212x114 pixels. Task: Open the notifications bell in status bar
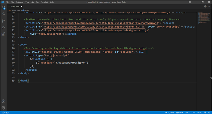(209, 113)
